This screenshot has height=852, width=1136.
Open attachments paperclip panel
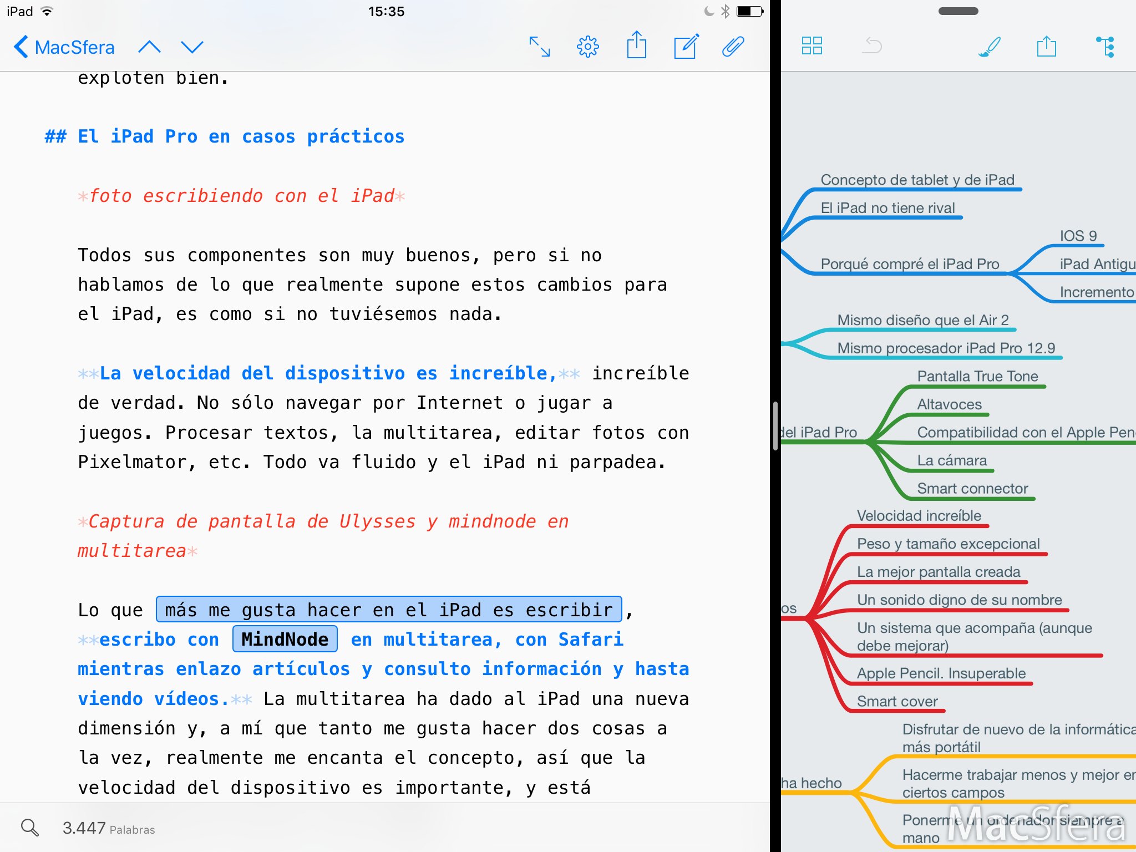[x=733, y=47]
